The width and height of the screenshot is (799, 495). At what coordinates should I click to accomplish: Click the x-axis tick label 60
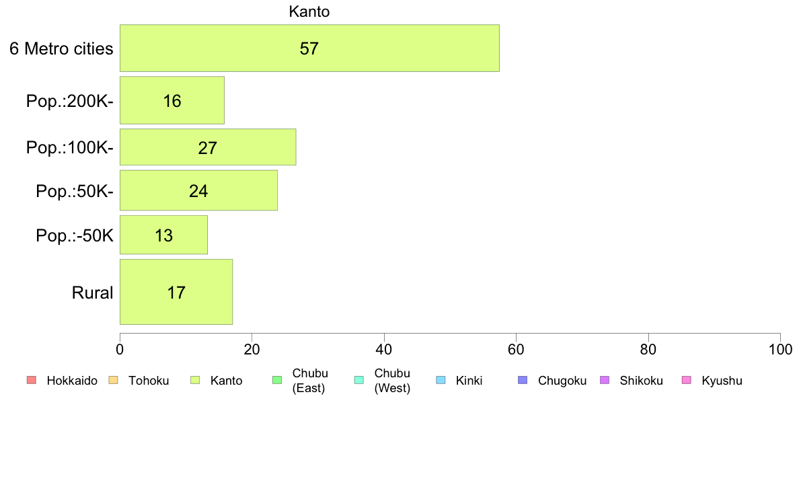point(517,349)
